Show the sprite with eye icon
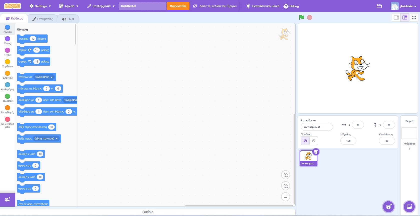This screenshot has height=216, width=420. point(305,141)
